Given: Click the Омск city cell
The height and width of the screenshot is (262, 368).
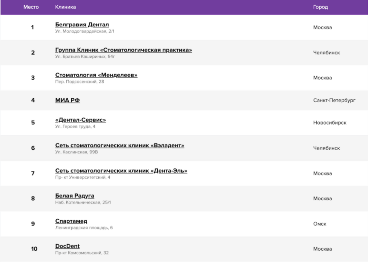Looking at the screenshot, I should pos(319,224).
